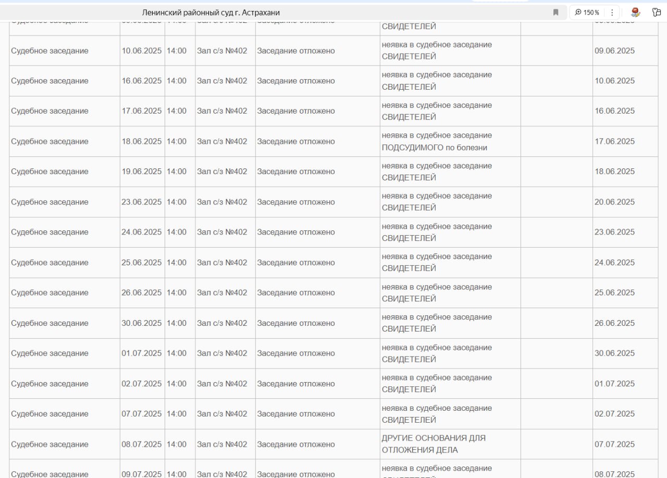
Task: Click Заседание отложено in the 16.06.2025 hearing row
Action: [x=296, y=81]
